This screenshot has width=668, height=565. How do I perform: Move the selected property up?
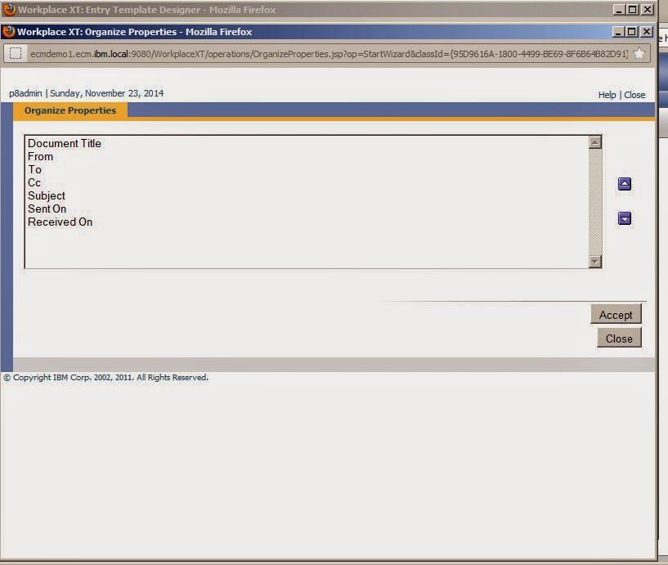coord(624,184)
